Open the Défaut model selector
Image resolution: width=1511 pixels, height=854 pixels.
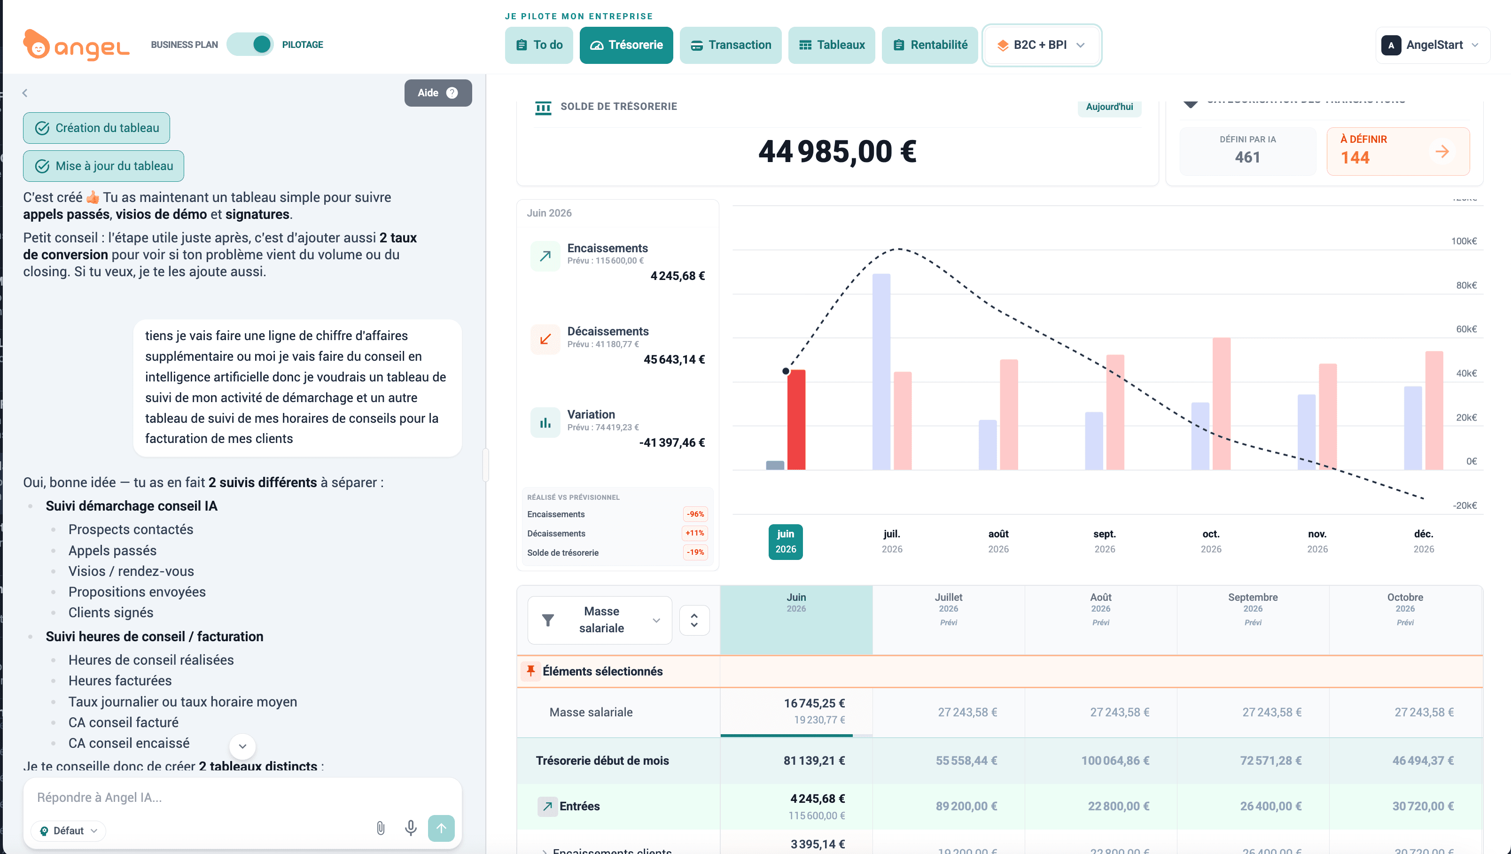pyautogui.click(x=69, y=831)
